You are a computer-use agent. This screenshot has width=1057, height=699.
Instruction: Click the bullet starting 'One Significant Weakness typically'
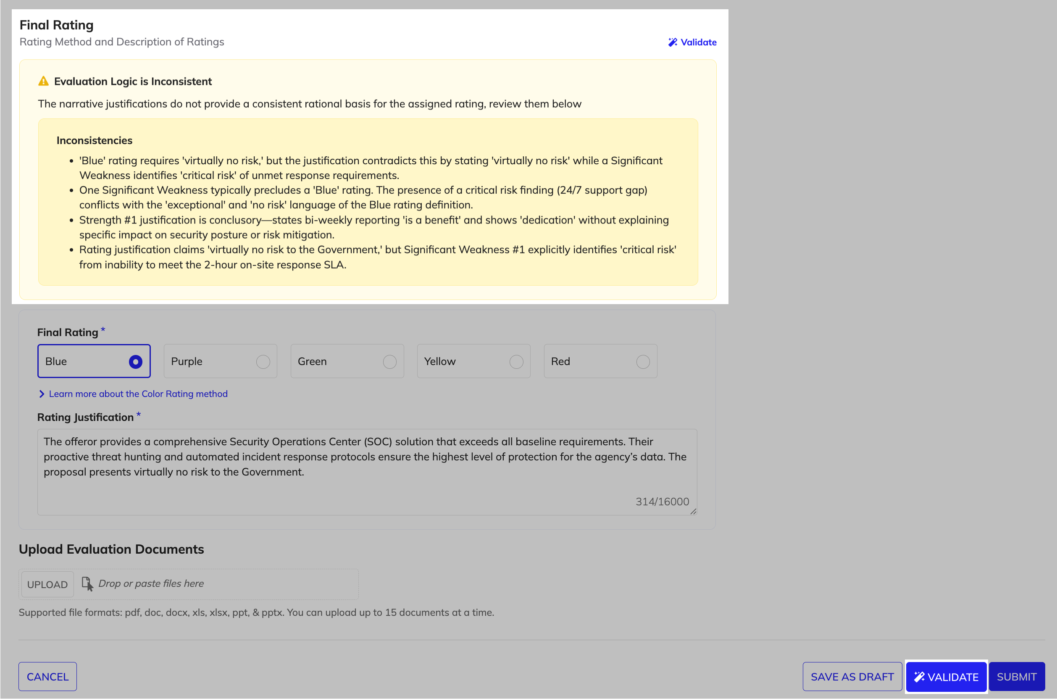[x=363, y=197]
